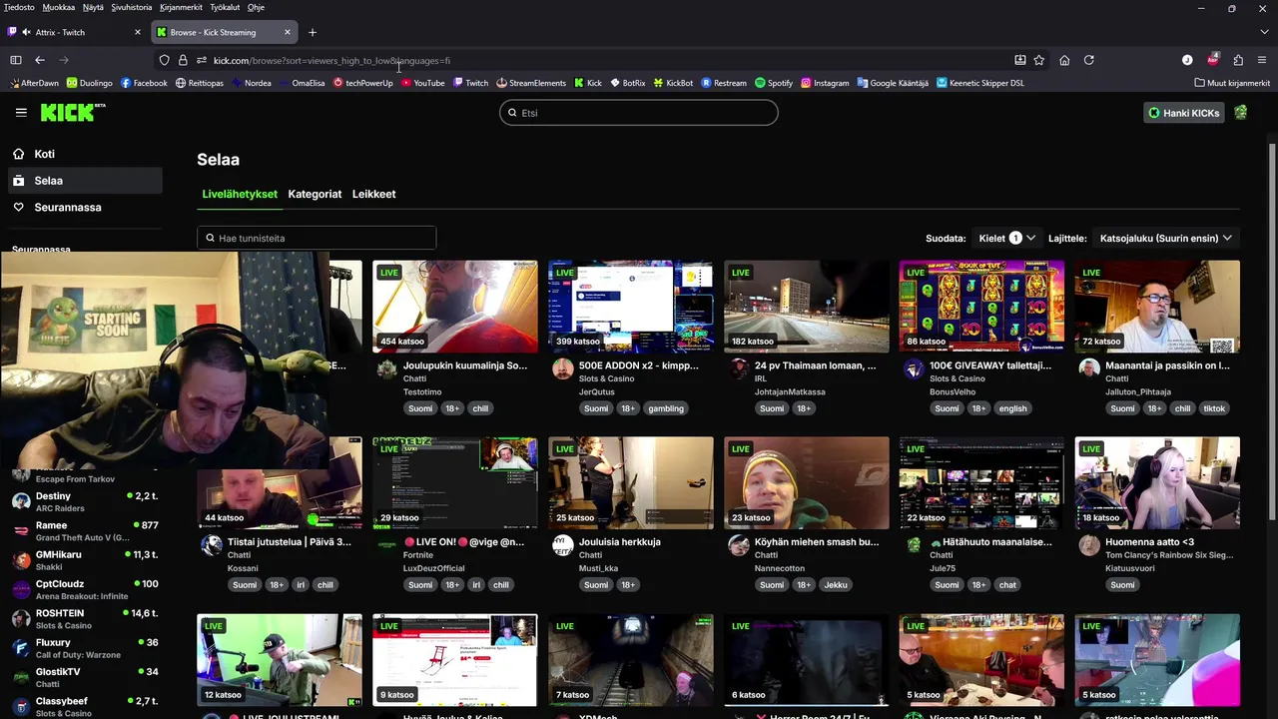Click the Hae tunnisteita tag search field
This screenshot has height=719, width=1278.
[x=317, y=238]
